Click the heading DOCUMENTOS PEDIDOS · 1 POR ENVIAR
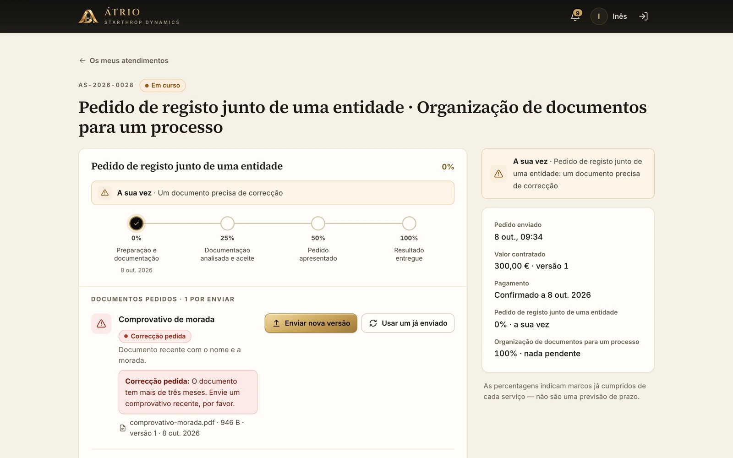Viewport: 733px width, 458px height. click(163, 299)
